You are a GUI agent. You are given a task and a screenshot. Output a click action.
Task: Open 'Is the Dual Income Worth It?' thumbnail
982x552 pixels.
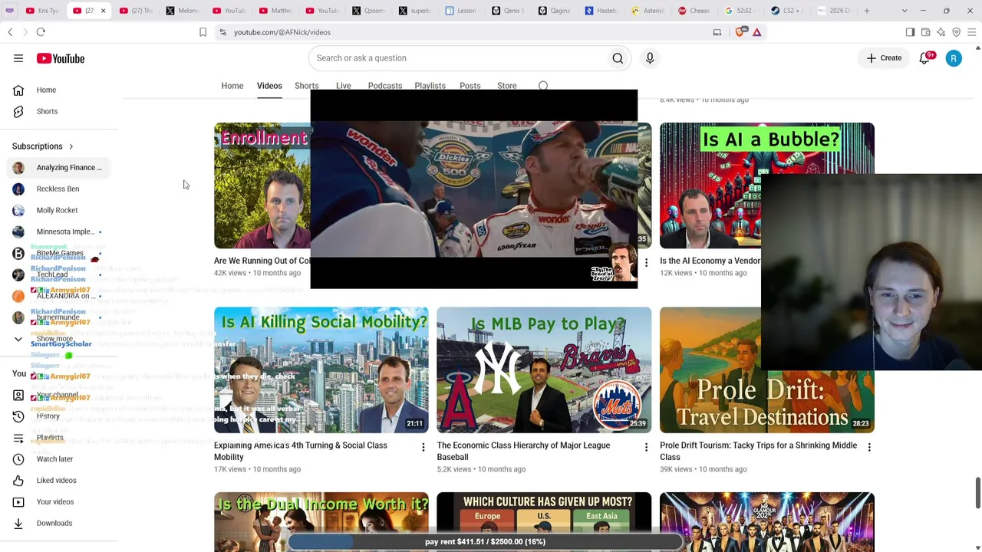[321, 522]
